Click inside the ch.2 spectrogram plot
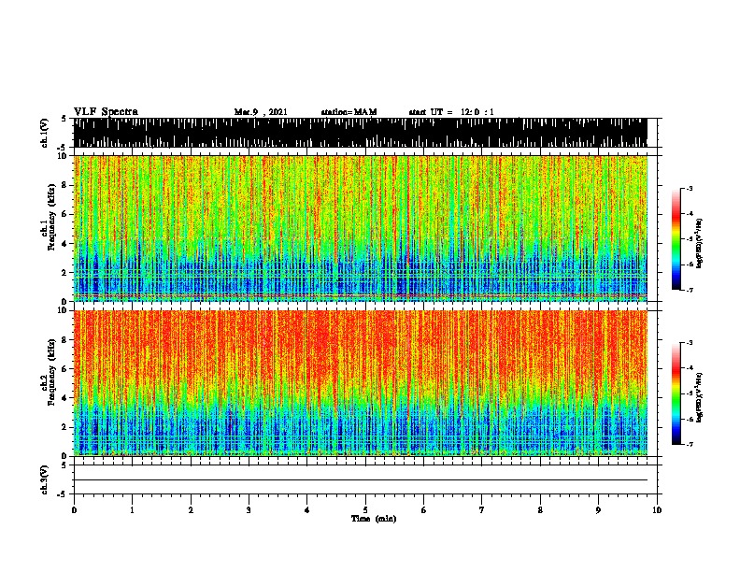The height and width of the screenshot is (572, 740). (361, 383)
